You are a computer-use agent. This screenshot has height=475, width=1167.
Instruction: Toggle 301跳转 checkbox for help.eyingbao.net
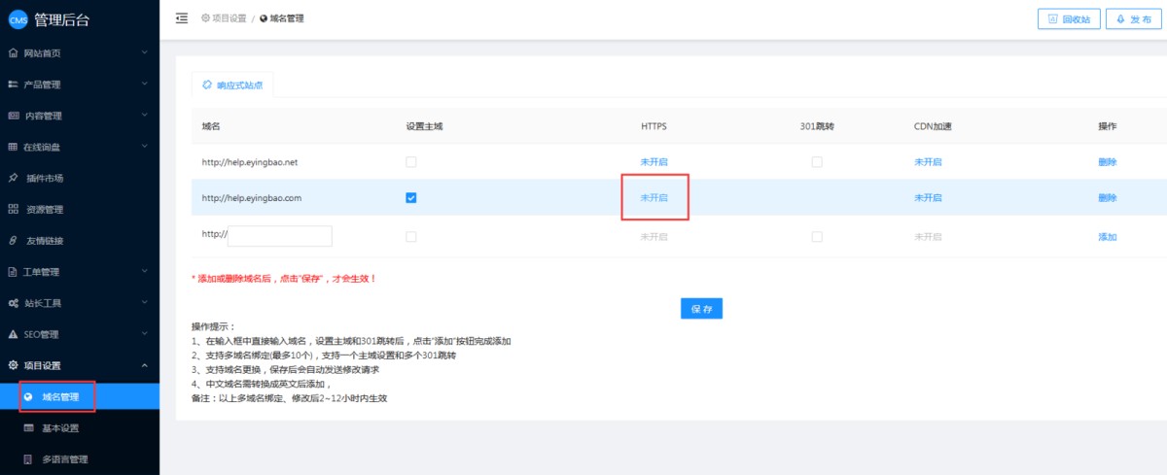coord(817,162)
